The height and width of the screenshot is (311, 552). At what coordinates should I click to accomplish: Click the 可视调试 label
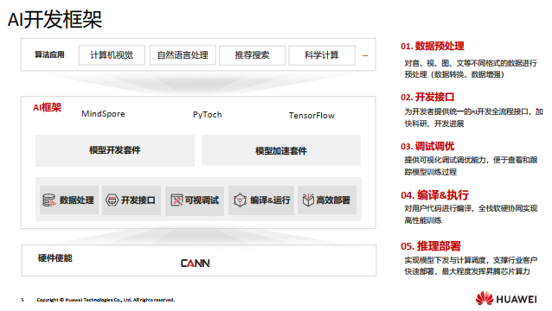point(202,200)
